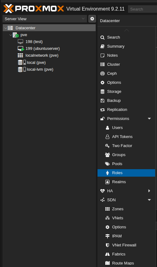
Task: Select local (pve) storage
Action: [36, 63]
